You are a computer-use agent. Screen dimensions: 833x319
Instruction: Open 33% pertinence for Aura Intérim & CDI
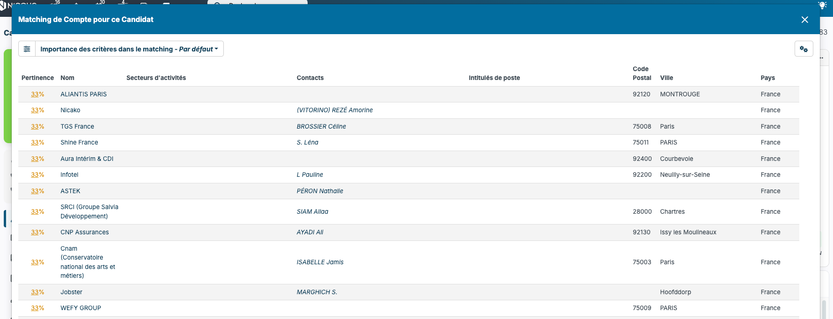click(x=37, y=159)
